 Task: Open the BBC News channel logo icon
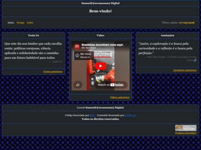(77, 46)
